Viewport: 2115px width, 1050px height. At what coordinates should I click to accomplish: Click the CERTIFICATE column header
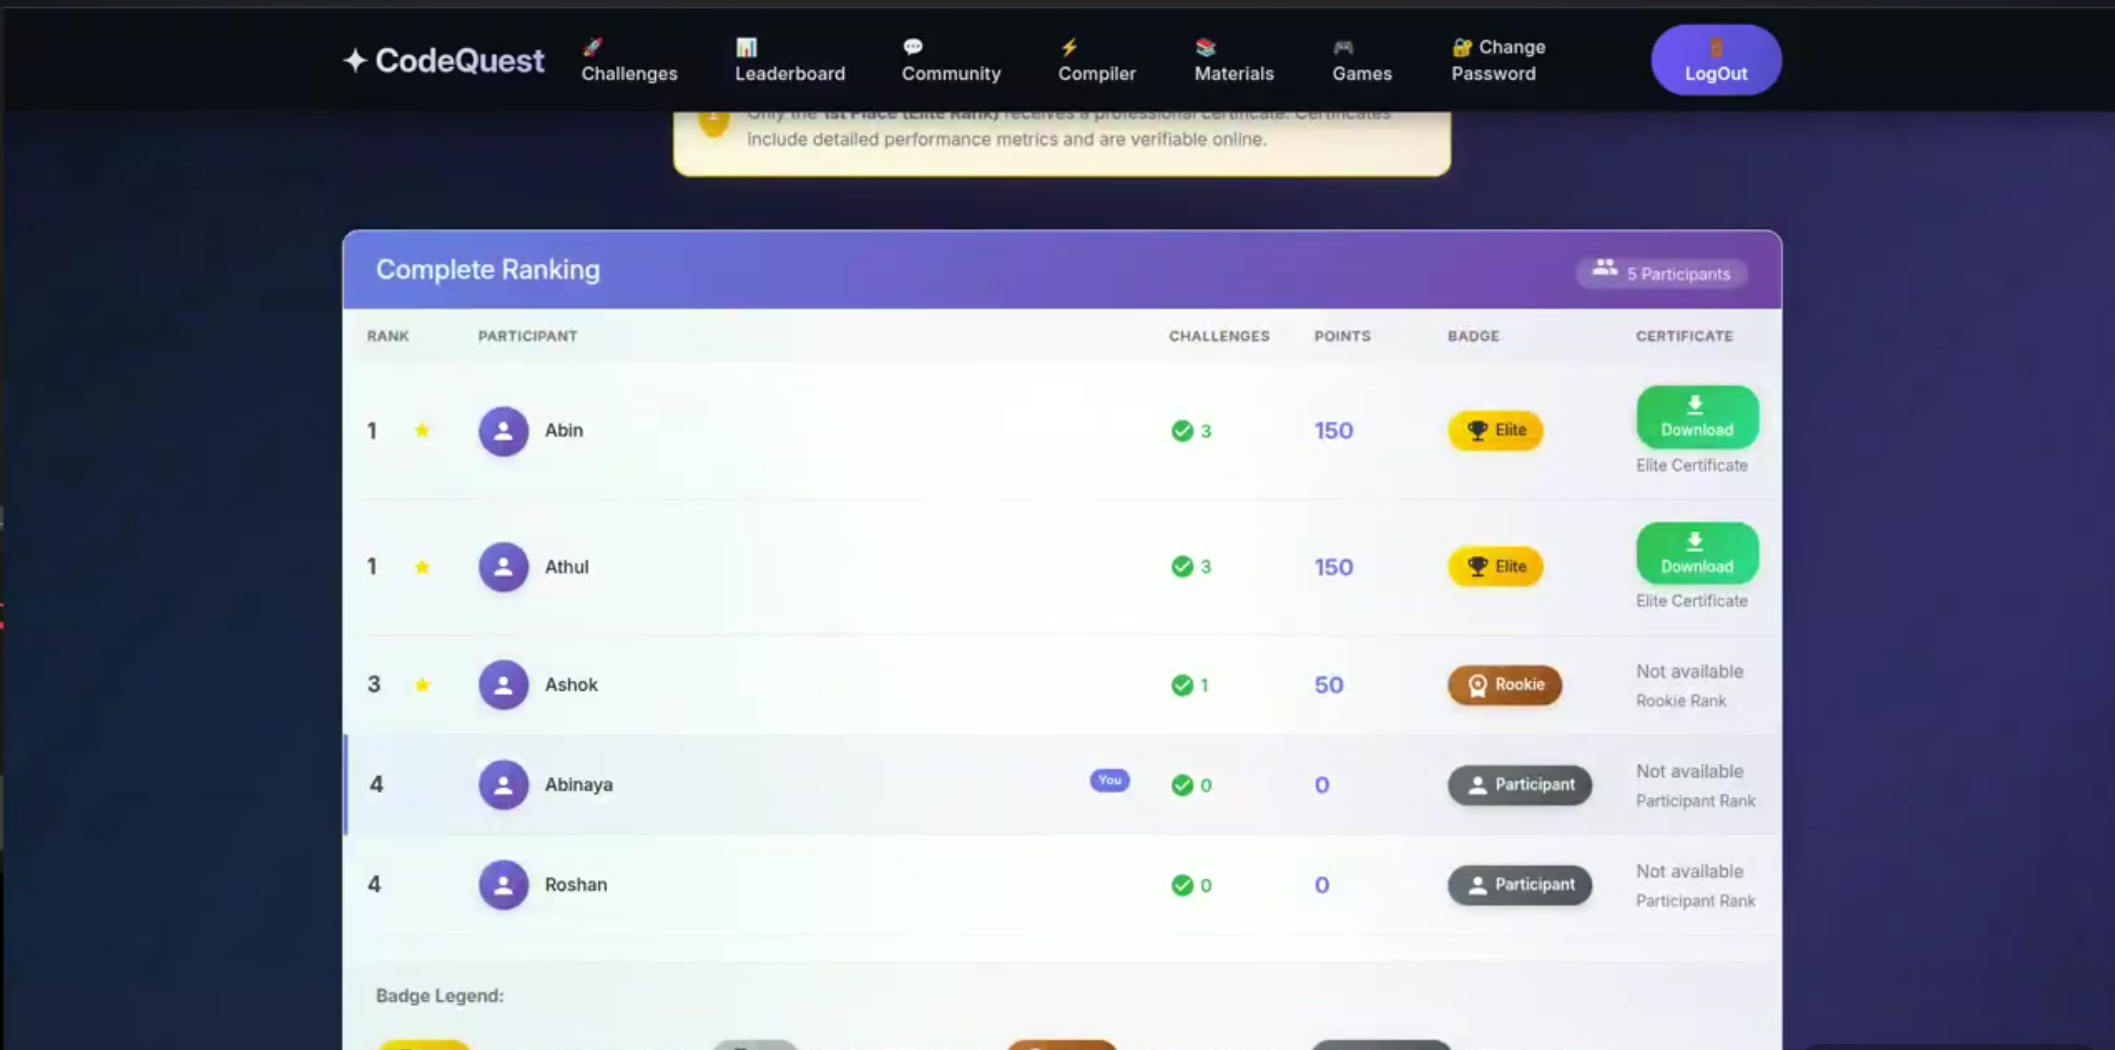click(1684, 336)
